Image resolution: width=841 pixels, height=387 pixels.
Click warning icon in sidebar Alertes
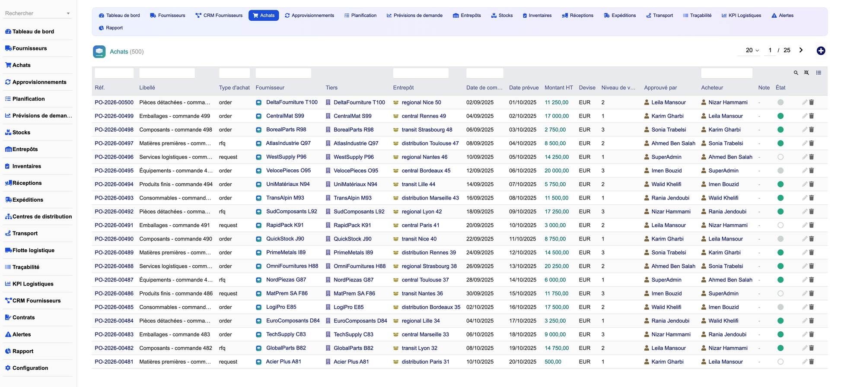pos(8,334)
